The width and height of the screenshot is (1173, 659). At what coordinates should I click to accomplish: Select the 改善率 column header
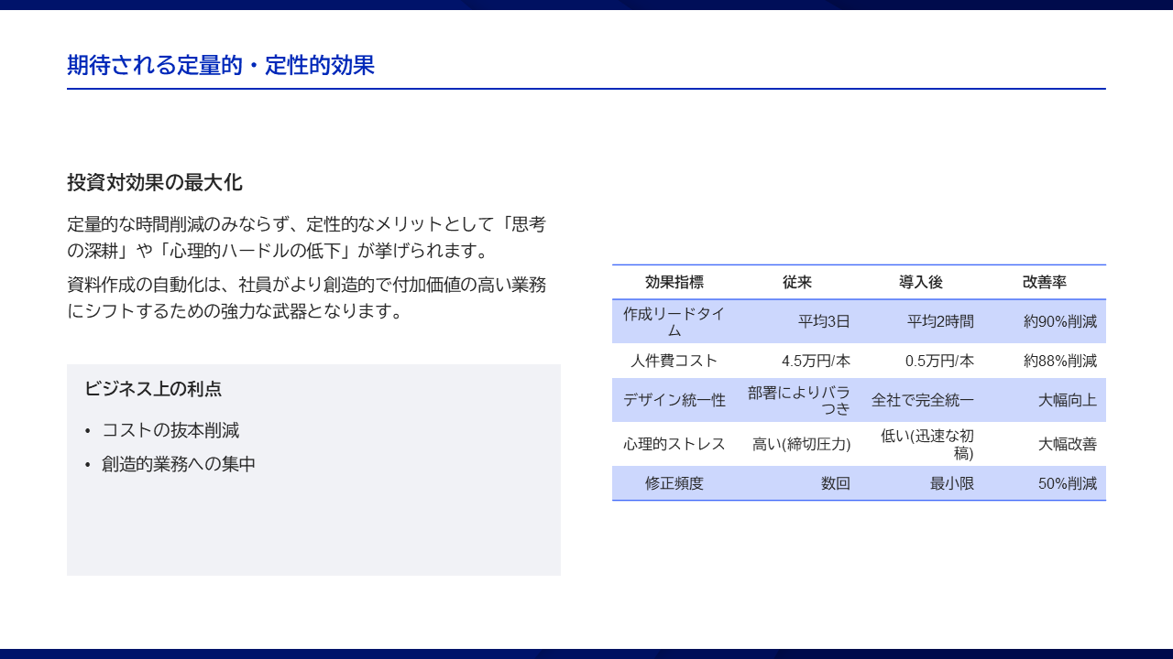[1044, 282]
